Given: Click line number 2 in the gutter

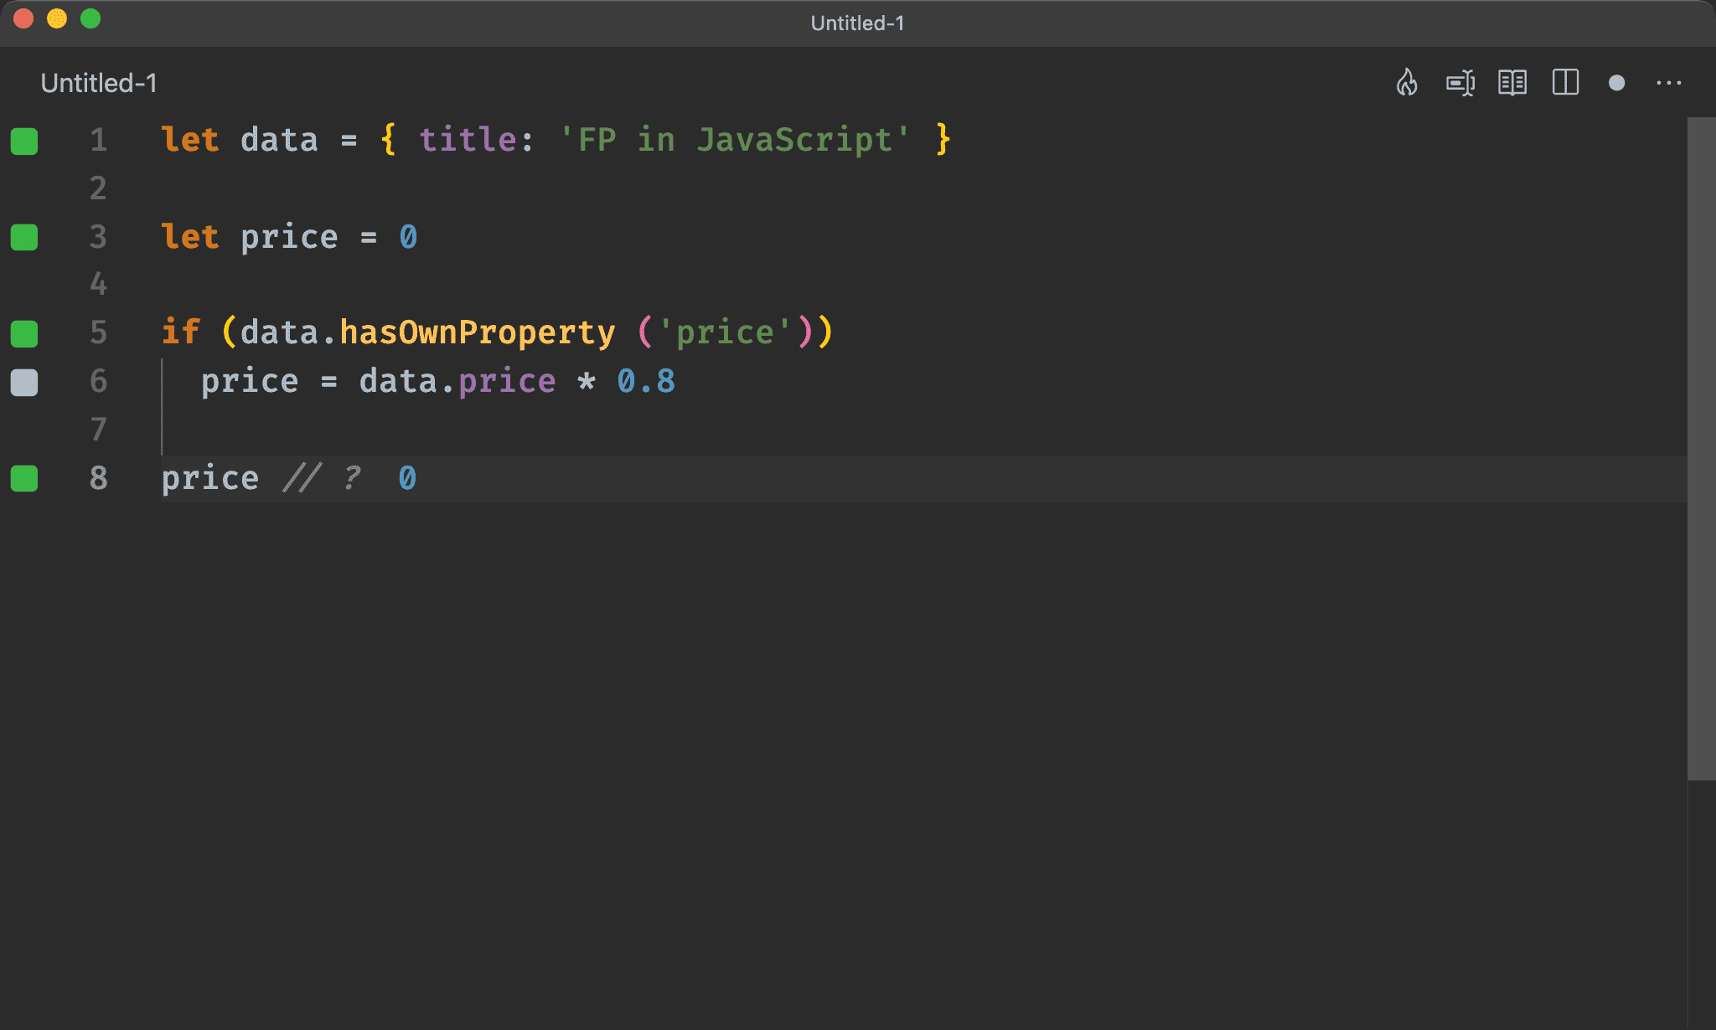Looking at the screenshot, I should (99, 188).
